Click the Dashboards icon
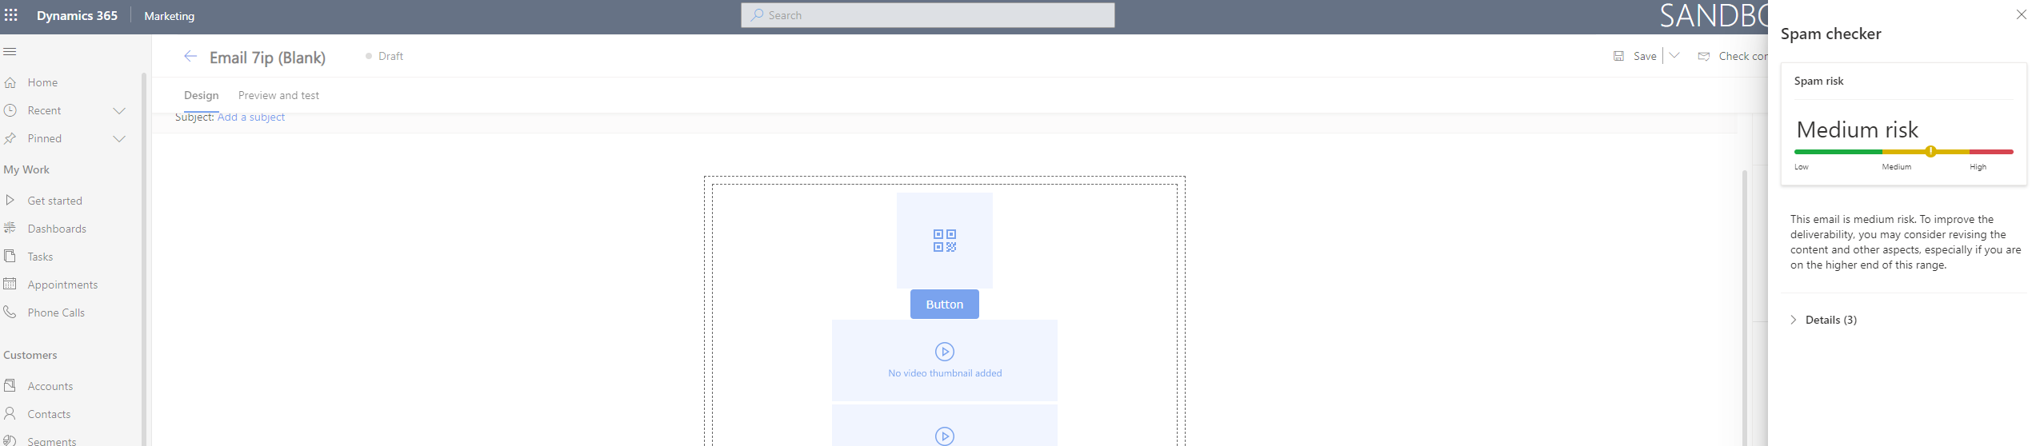2040x446 pixels. coord(10,228)
